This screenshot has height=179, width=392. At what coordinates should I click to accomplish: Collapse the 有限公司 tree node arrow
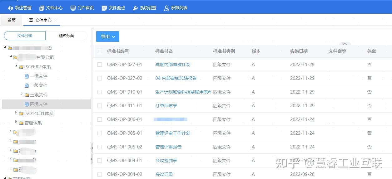(x=11, y=57)
